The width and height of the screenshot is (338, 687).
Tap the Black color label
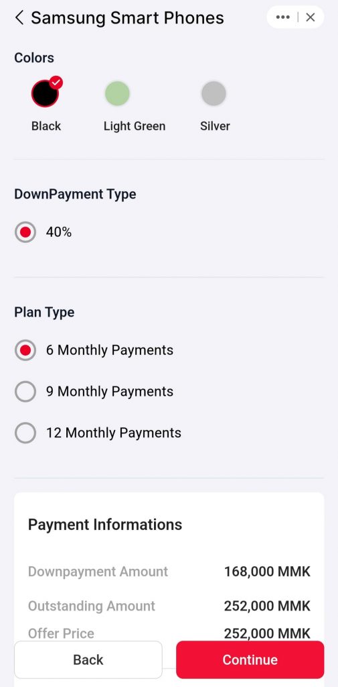pos(46,126)
